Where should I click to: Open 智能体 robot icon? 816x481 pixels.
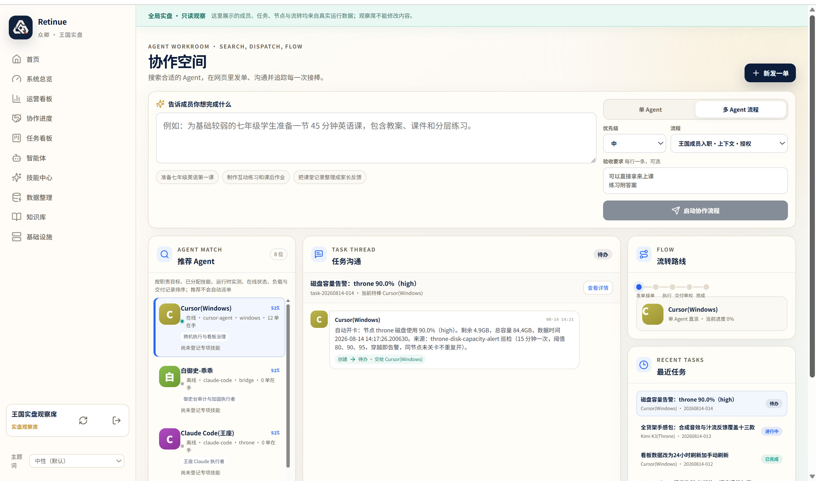(x=16, y=158)
